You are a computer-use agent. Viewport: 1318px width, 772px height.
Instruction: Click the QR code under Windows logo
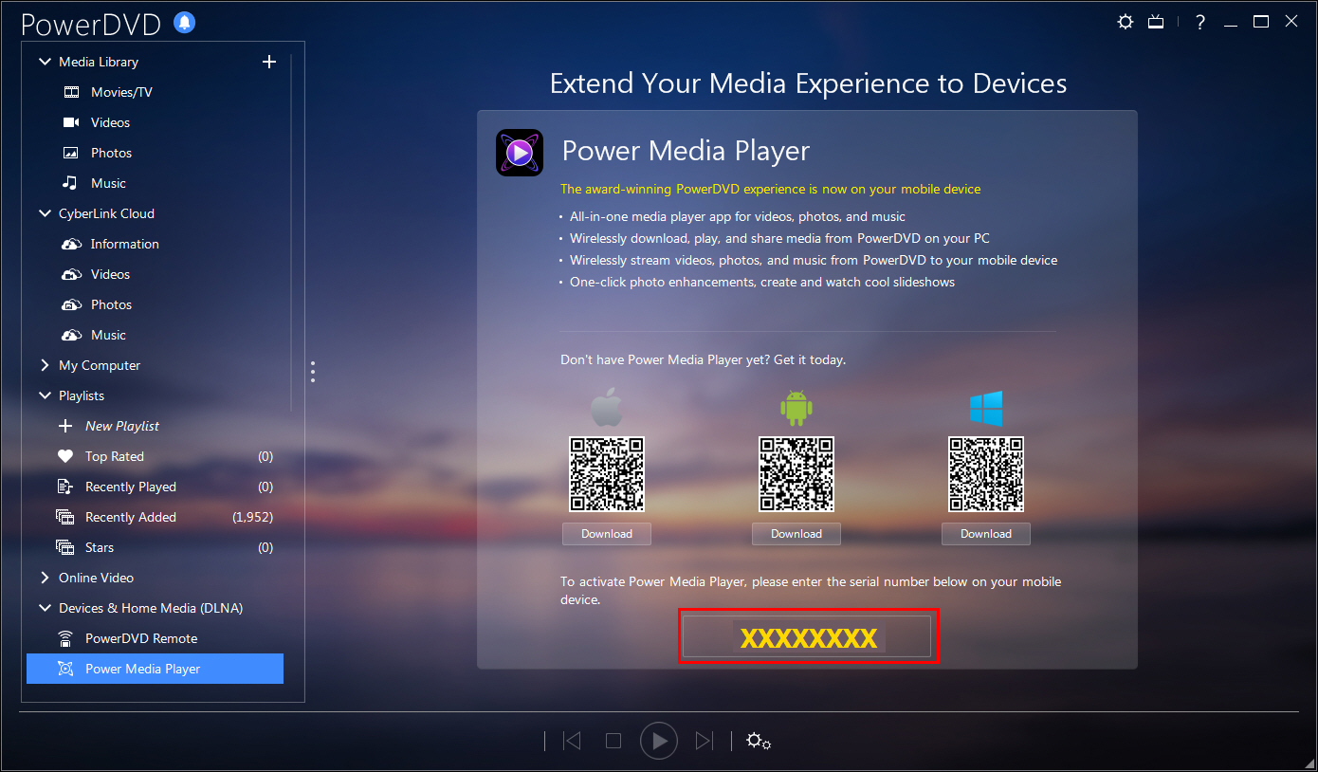coord(986,474)
